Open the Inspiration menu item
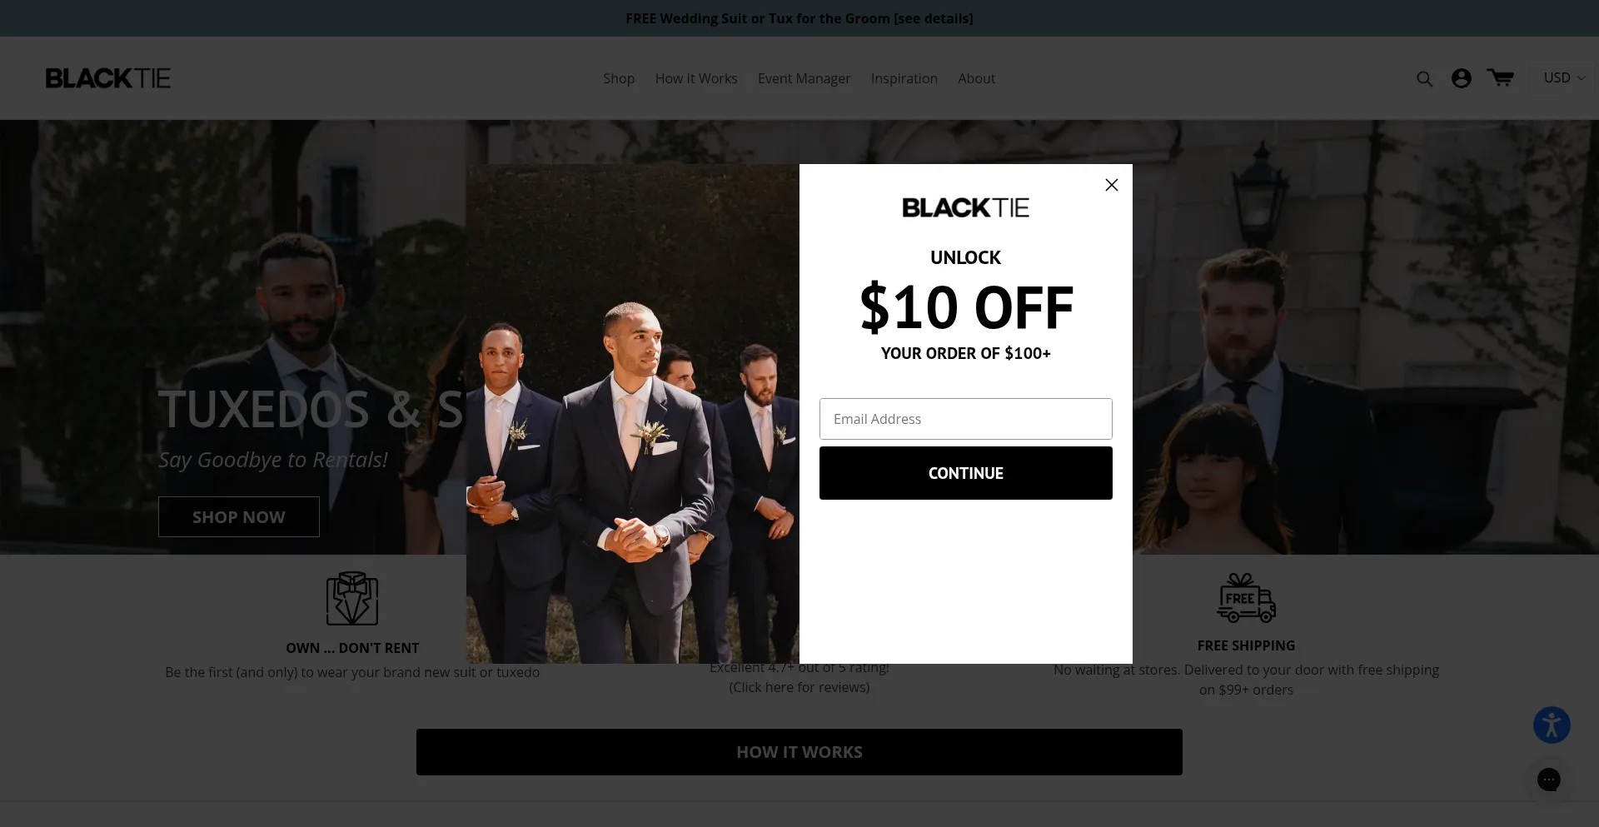This screenshot has height=827, width=1599. [904, 78]
